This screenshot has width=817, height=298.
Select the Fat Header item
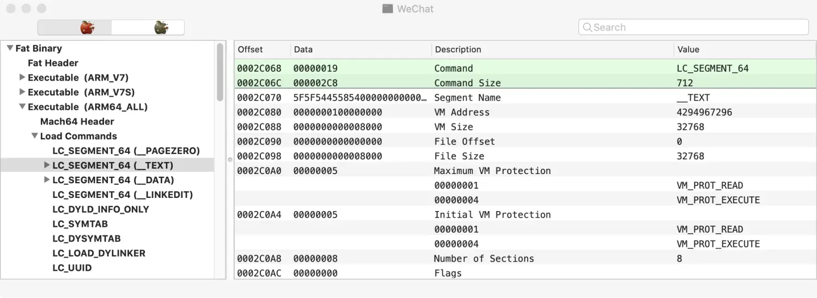[x=53, y=63]
